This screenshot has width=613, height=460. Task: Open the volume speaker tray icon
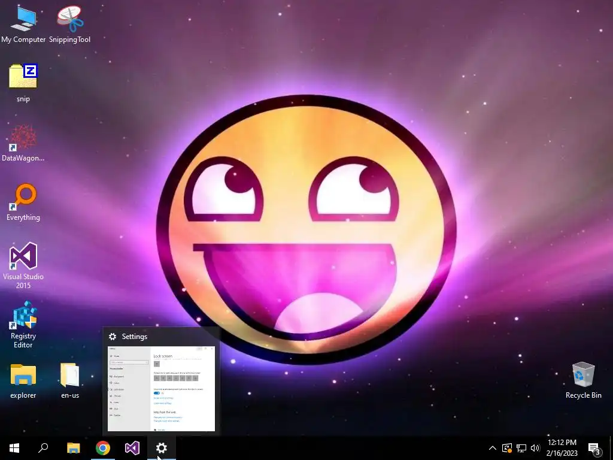click(535, 448)
